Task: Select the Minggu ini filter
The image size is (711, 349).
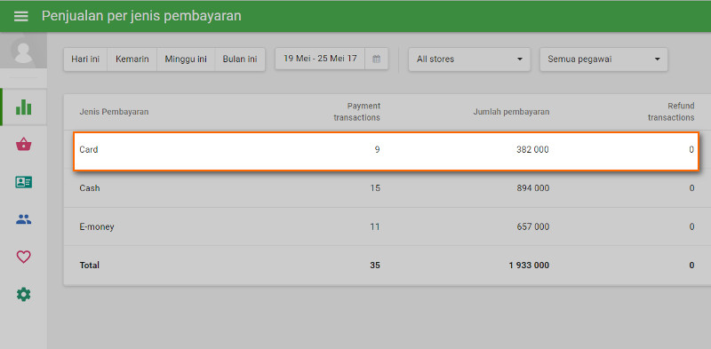Action: [186, 59]
